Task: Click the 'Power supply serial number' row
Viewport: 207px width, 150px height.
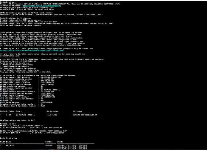Action: tap(27, 84)
